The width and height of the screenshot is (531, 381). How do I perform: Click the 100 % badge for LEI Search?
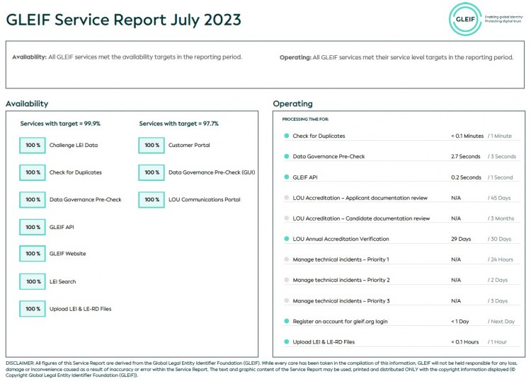(33, 282)
